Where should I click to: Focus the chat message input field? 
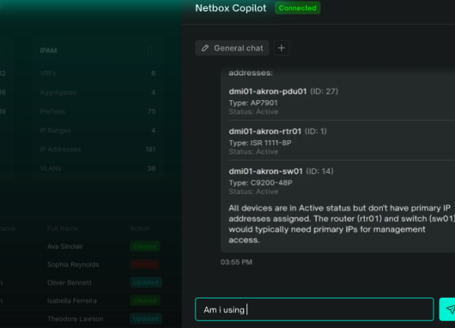[315, 310]
